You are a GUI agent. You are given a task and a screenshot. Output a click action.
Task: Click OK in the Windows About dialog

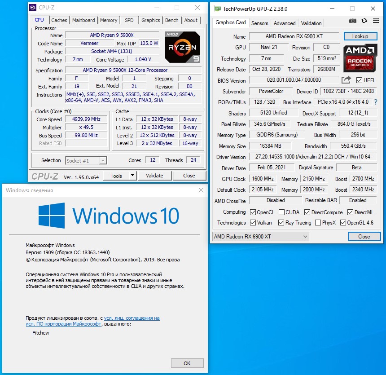(187, 363)
